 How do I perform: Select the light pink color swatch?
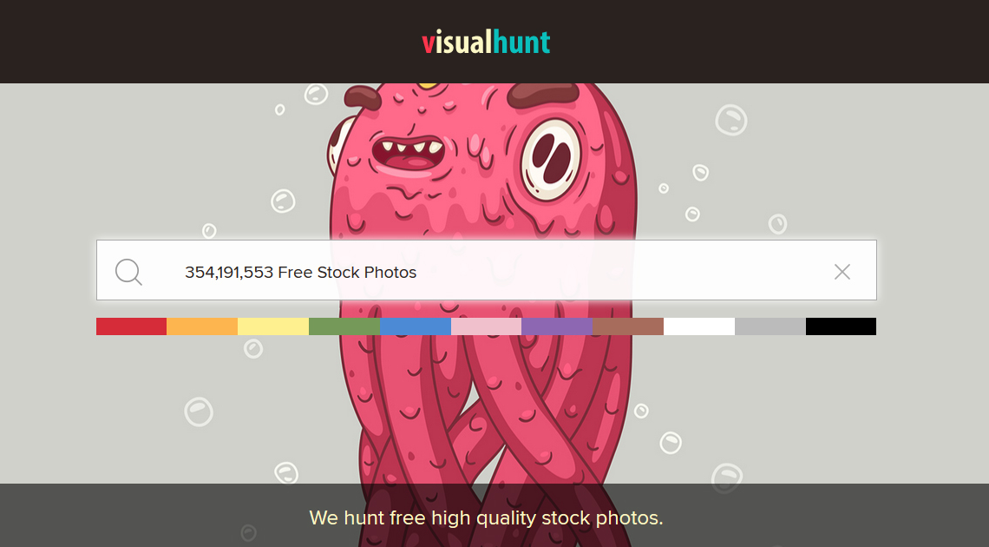click(x=487, y=326)
